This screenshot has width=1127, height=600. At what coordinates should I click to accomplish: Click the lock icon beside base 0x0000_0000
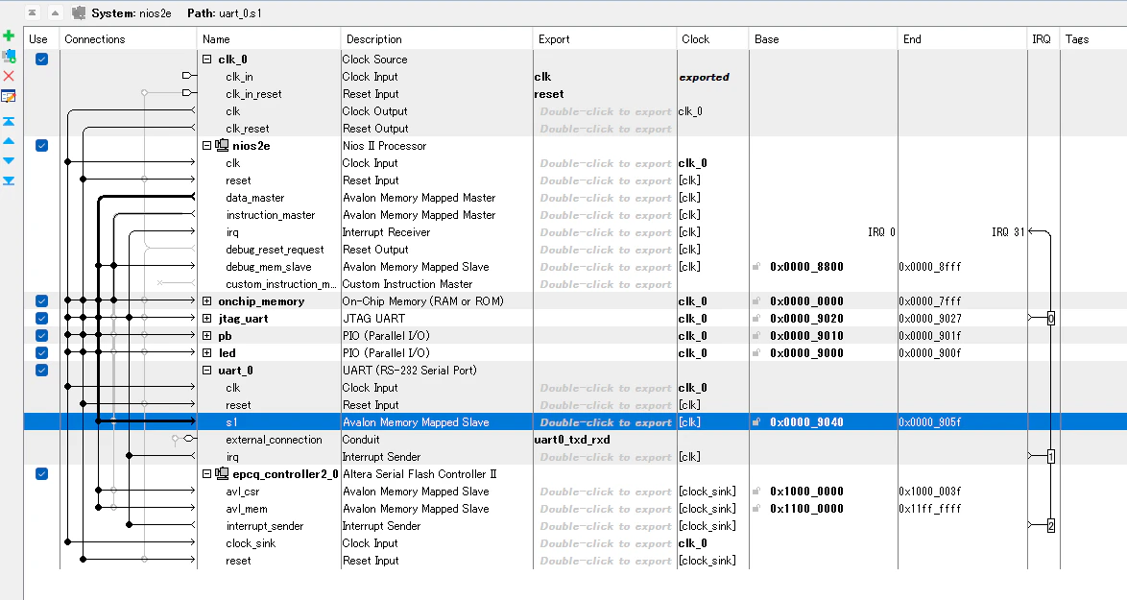point(756,301)
